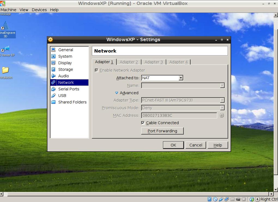The image size is (278, 202).
Task: Click the Cancel button
Action: [196, 145]
